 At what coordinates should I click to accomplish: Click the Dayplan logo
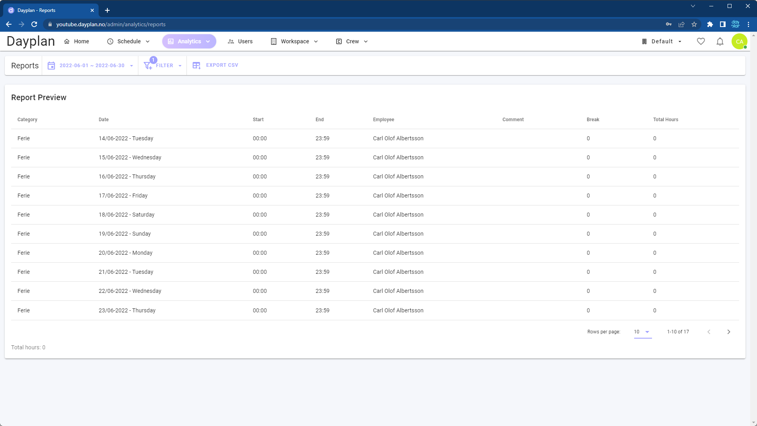(x=31, y=41)
